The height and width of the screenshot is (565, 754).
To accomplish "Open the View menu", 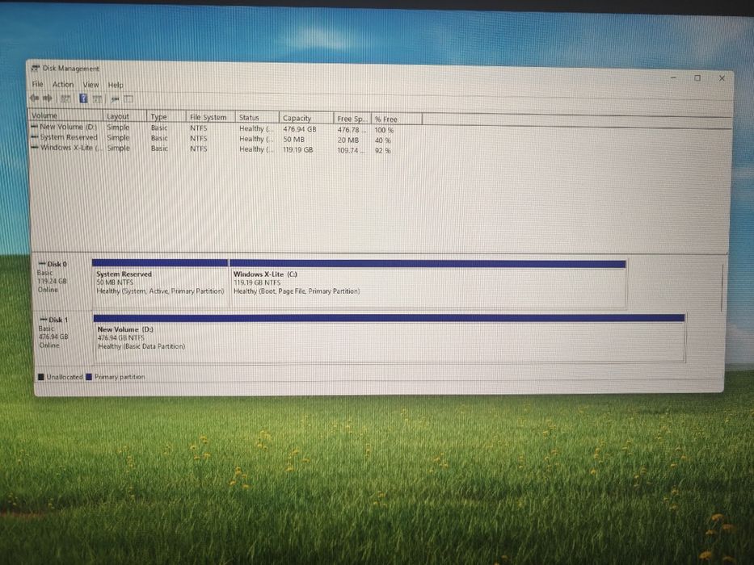I will click(91, 85).
